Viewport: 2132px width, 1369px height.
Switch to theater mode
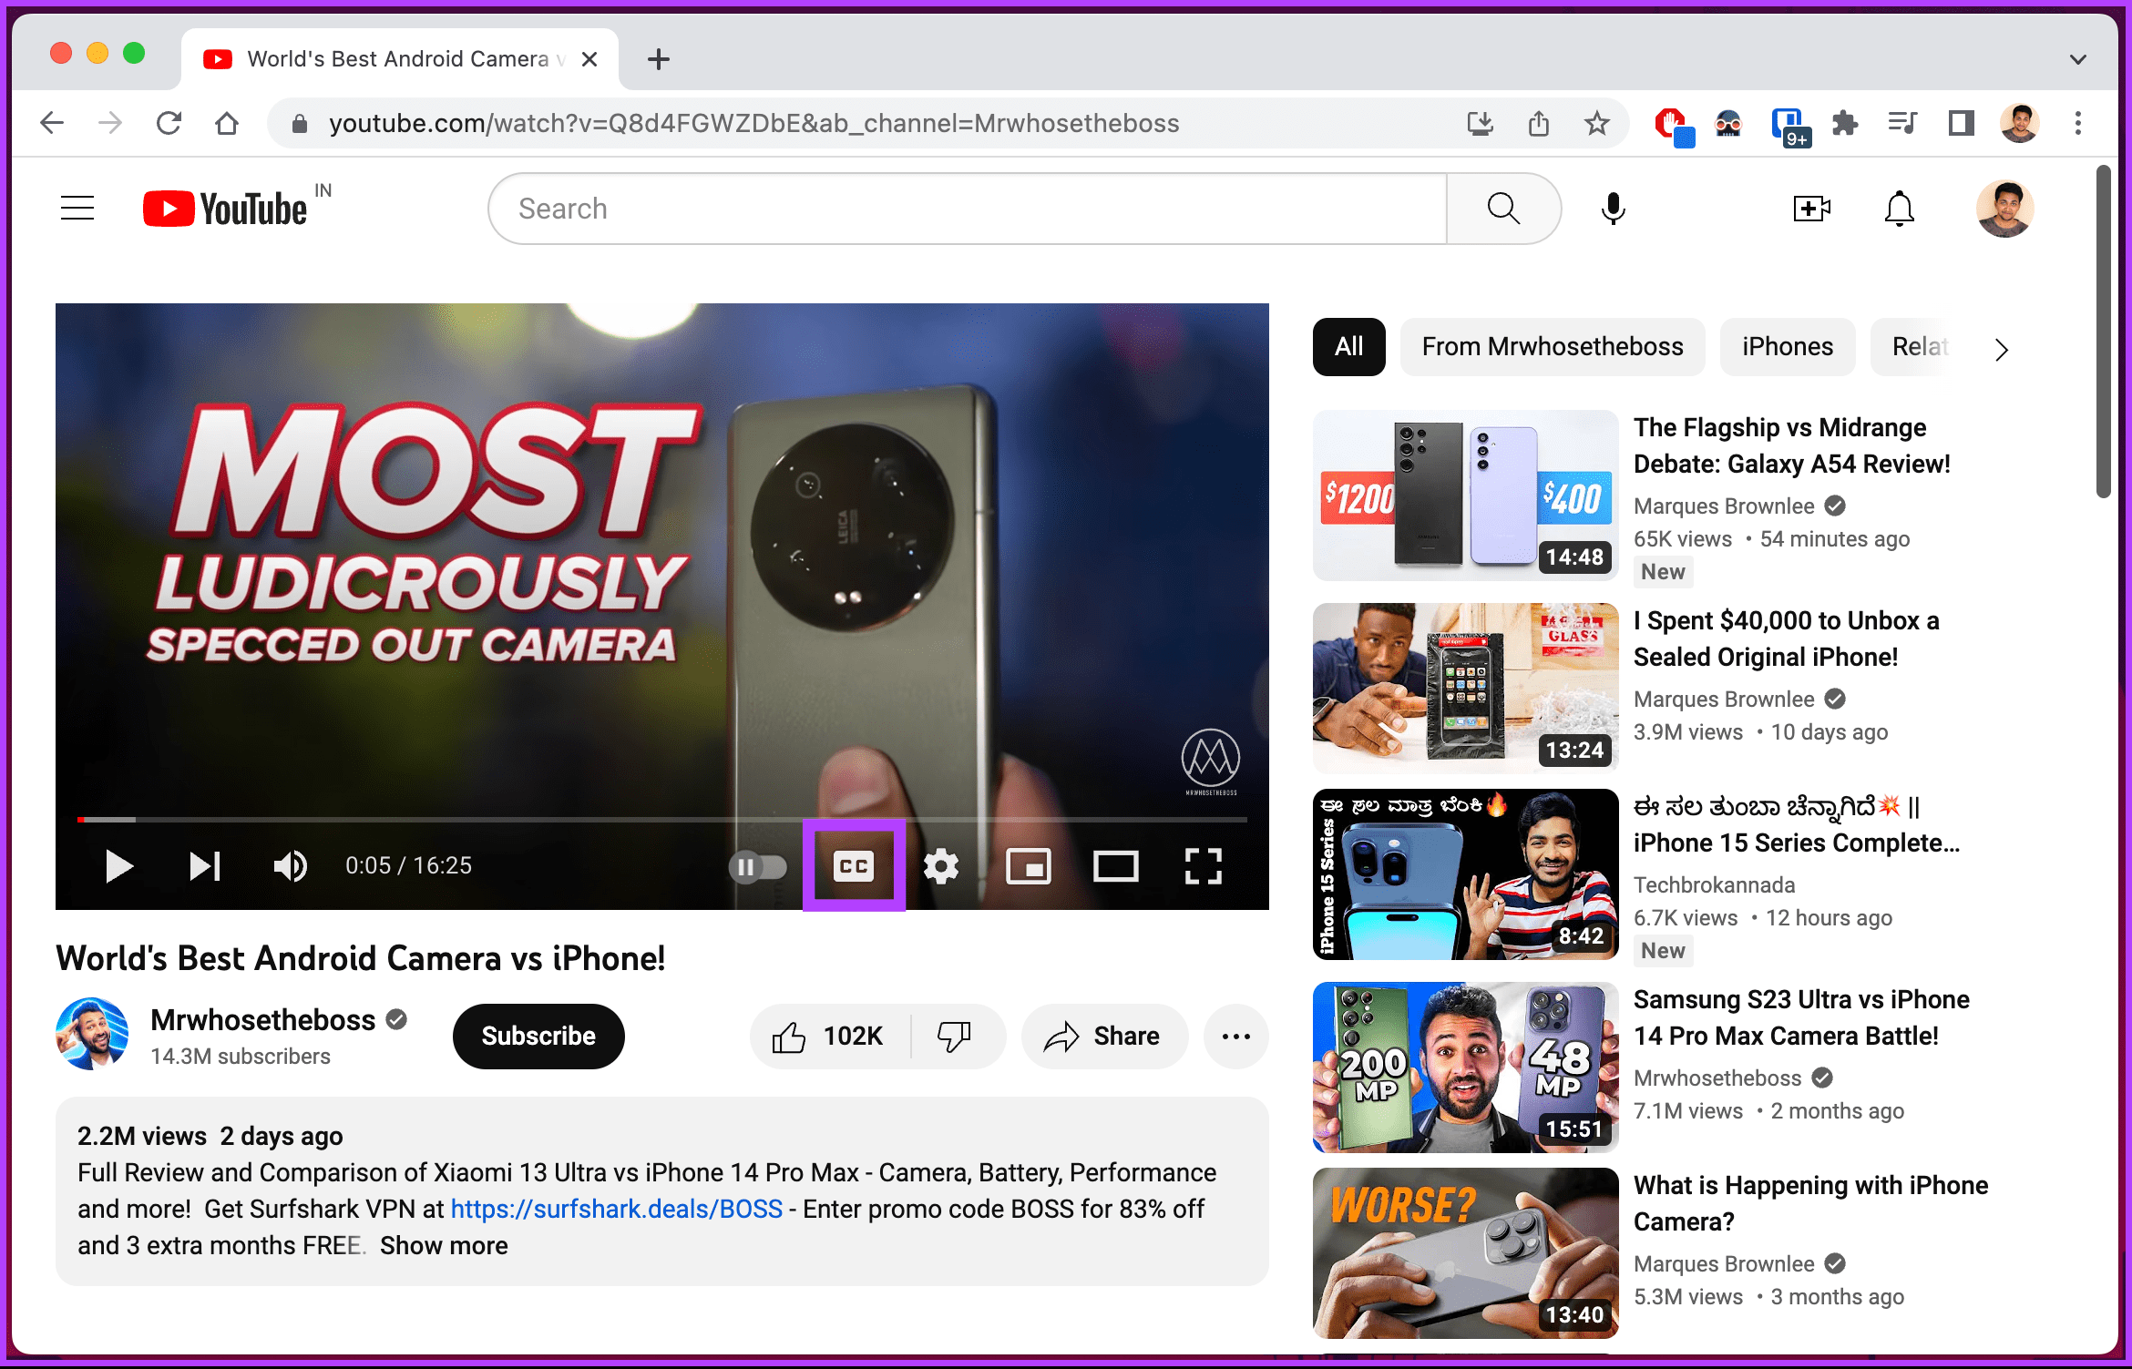(1116, 866)
